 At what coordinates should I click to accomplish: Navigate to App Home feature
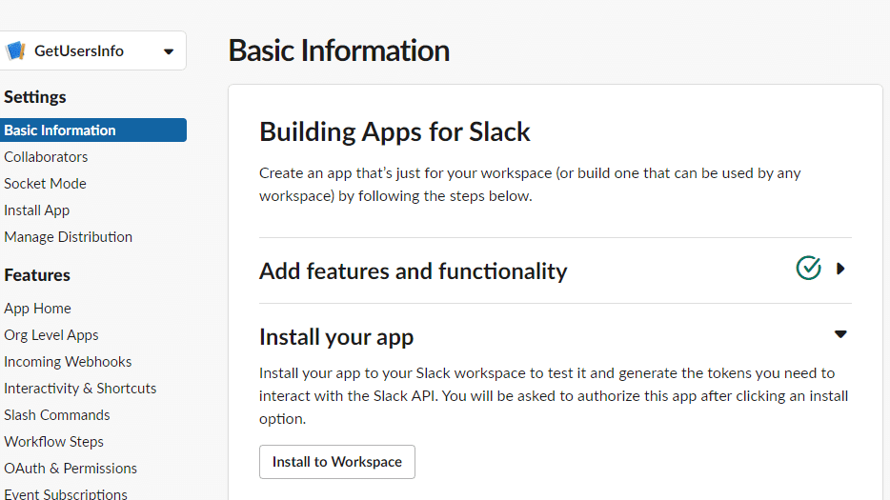coord(37,309)
